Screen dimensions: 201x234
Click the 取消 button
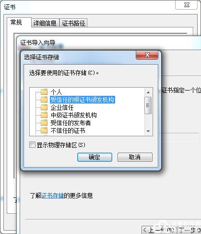pos(135,157)
